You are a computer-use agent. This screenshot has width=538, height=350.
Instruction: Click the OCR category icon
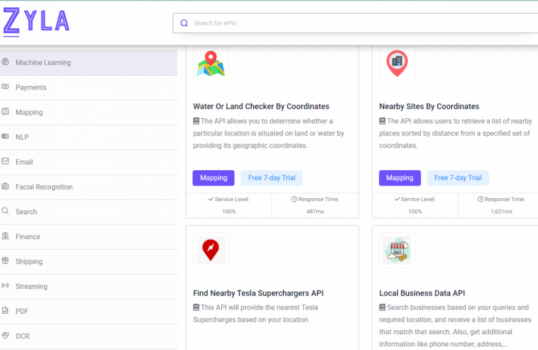tap(5, 335)
